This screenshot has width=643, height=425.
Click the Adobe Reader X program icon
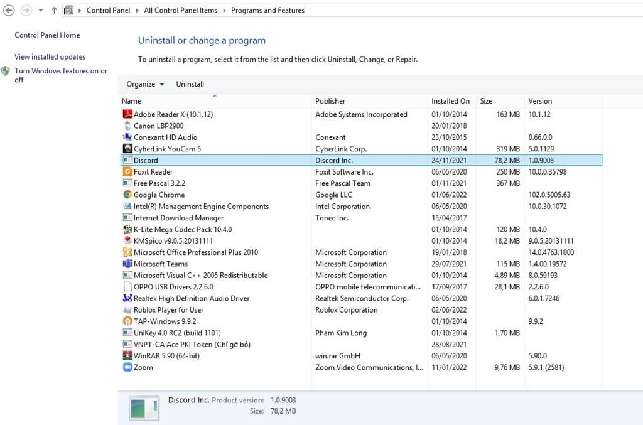click(x=127, y=114)
